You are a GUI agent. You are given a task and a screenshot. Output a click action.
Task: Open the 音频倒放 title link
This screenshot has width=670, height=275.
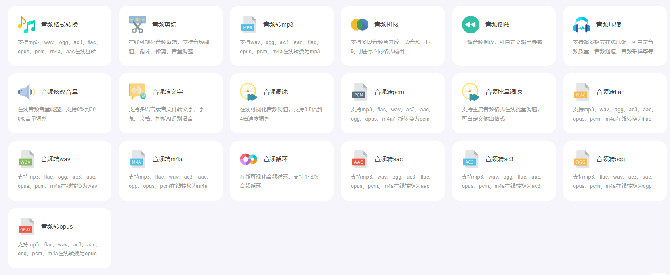tap(498, 25)
